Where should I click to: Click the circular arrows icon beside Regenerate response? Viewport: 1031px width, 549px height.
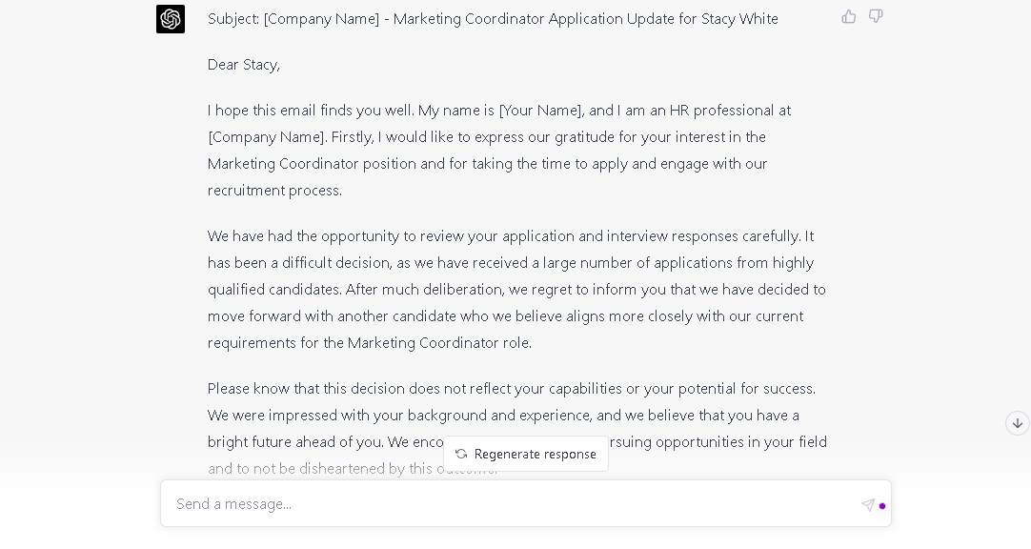461,454
